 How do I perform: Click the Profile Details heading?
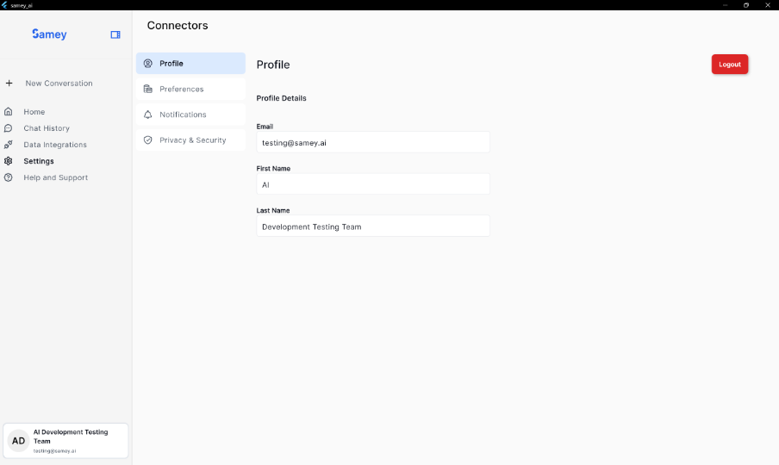pos(281,98)
